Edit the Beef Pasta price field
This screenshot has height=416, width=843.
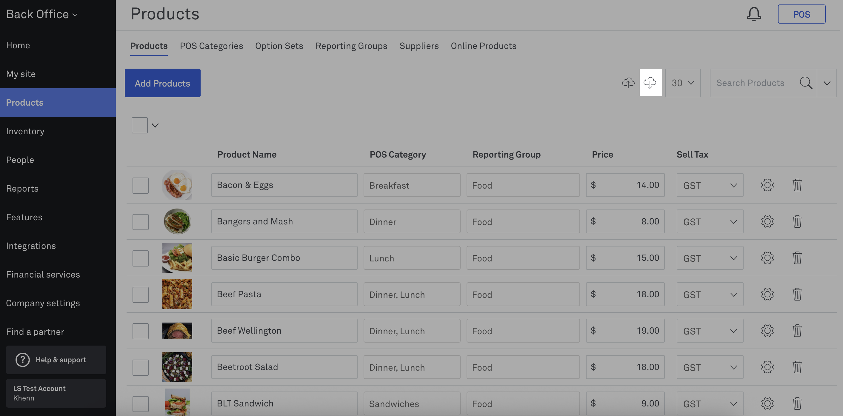pos(625,294)
